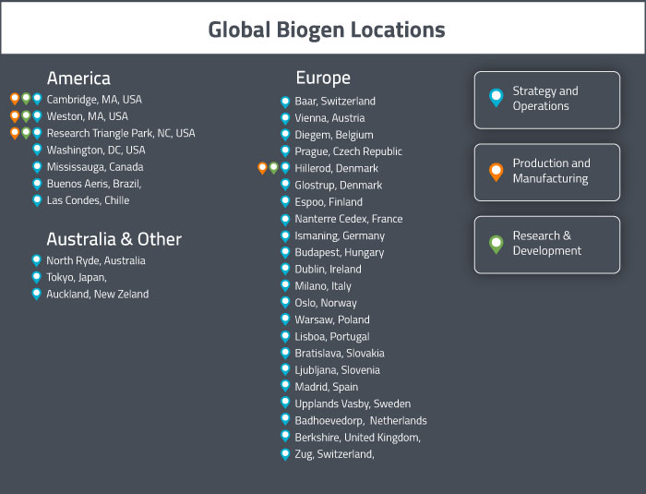Click the blue pin beside Las Condes, Chille
The width and height of the screenshot is (646, 494).
(x=37, y=200)
